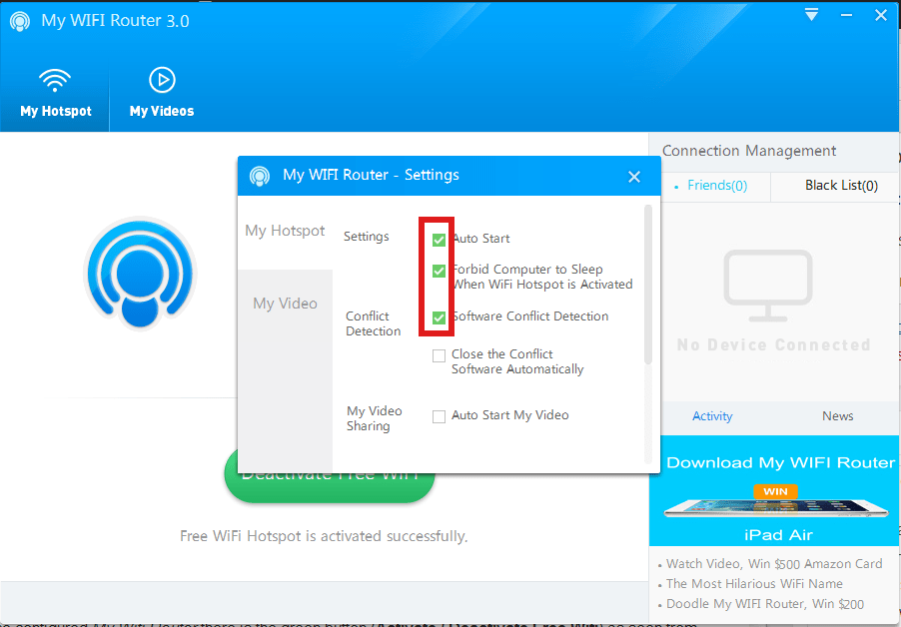
Task: Click the large blue hotspot broadcast icon
Action: click(x=140, y=273)
